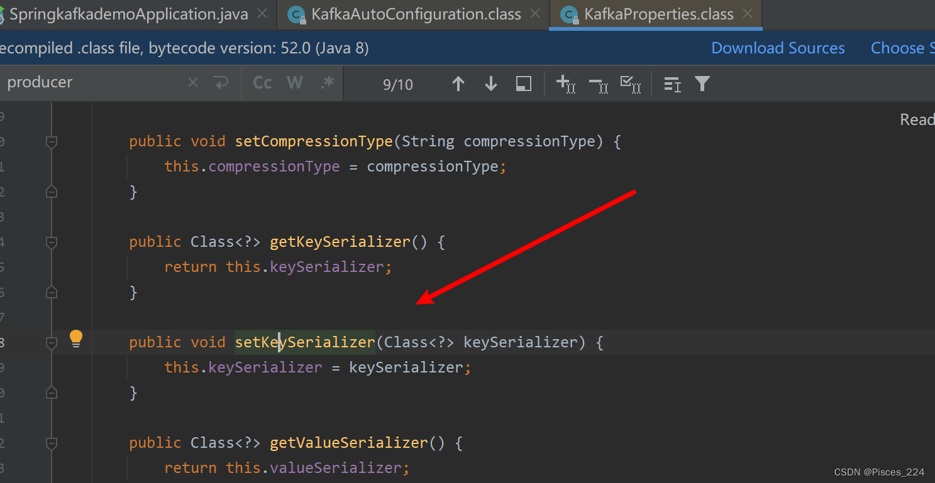Open search history newline arrow icon
The width and height of the screenshot is (935, 483).
click(221, 83)
